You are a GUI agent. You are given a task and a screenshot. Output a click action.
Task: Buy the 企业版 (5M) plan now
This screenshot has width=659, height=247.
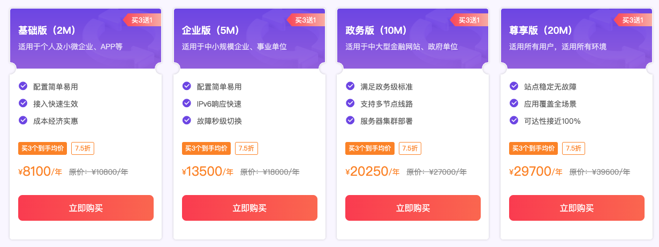pos(249,208)
